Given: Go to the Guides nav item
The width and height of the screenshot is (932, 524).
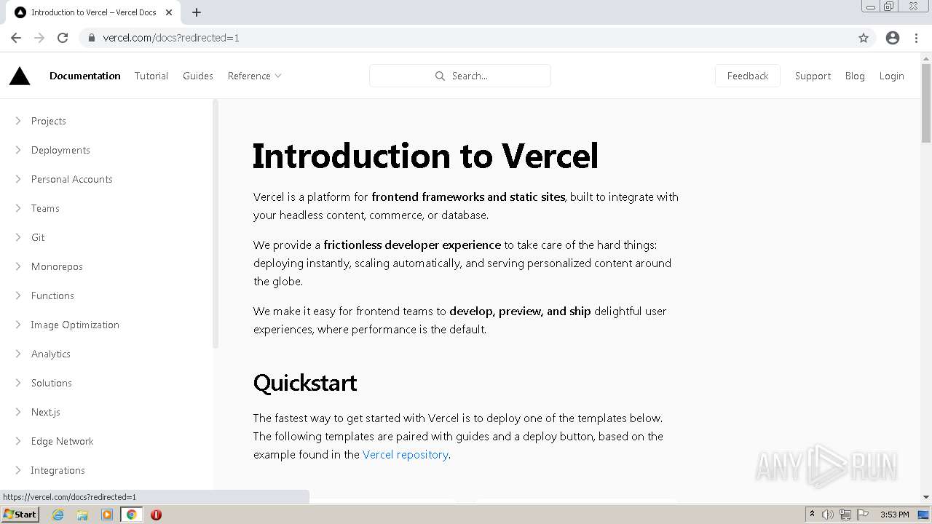Looking at the screenshot, I should coord(198,76).
